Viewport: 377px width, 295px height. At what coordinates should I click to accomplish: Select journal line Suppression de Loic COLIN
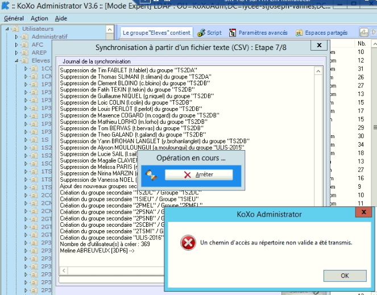coord(126,102)
